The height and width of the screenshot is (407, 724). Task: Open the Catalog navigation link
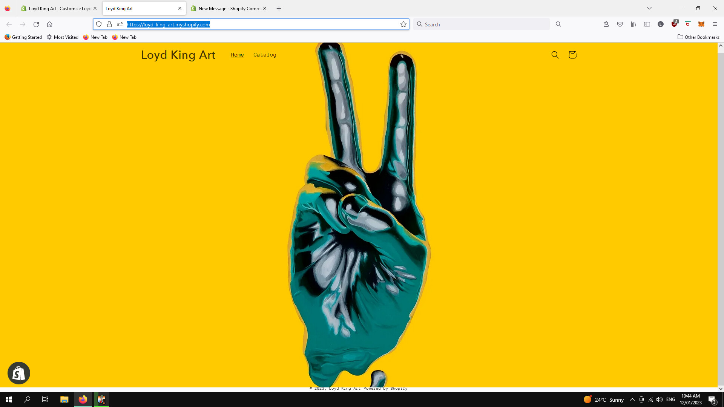point(265,55)
